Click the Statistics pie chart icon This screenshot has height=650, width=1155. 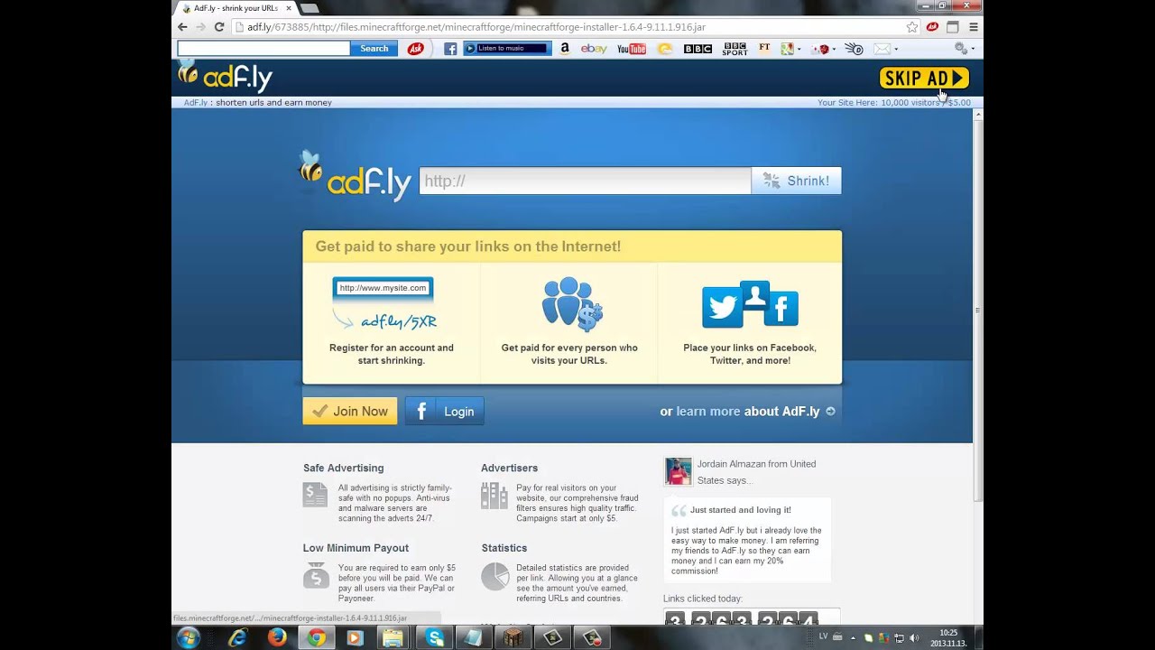point(494,576)
